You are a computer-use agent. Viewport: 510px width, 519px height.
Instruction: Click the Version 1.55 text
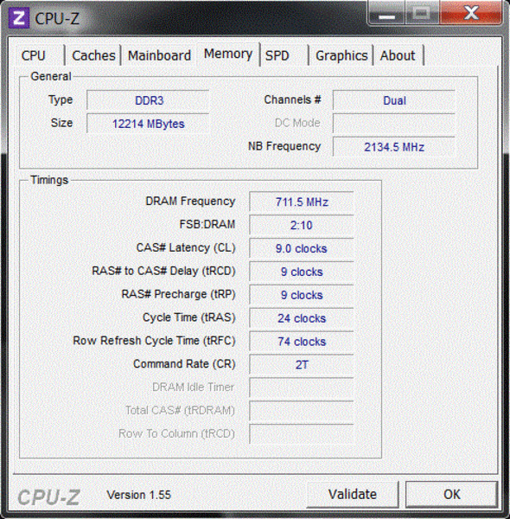138,495
